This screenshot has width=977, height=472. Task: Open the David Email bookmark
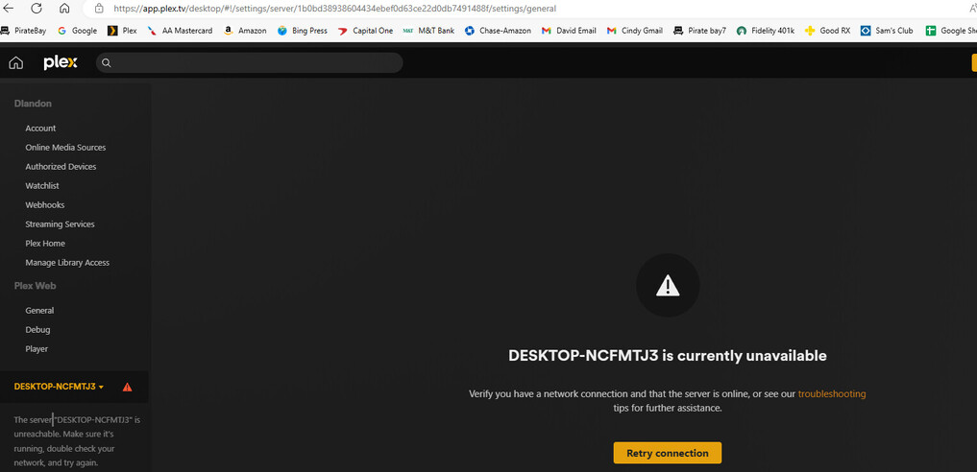pos(569,31)
